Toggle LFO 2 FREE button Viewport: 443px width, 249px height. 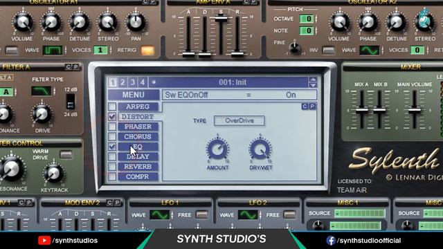pyautogui.click(x=289, y=215)
